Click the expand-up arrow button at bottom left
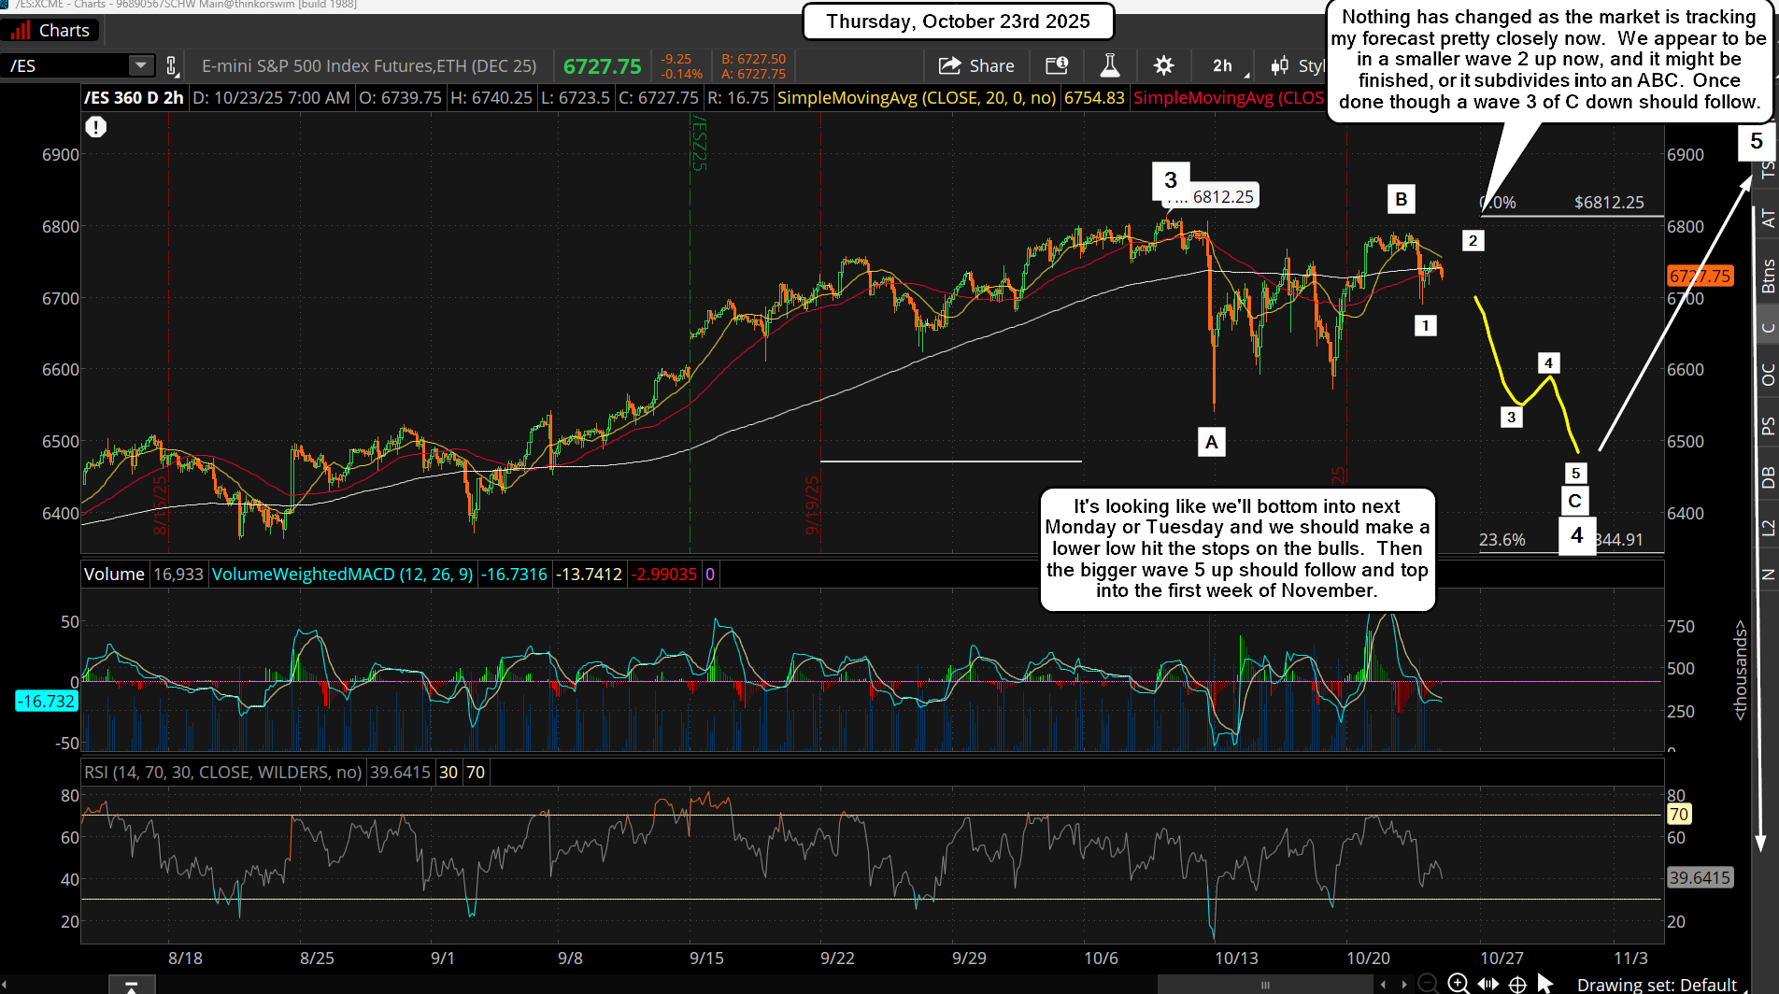The width and height of the screenshot is (1779, 994). [131, 986]
